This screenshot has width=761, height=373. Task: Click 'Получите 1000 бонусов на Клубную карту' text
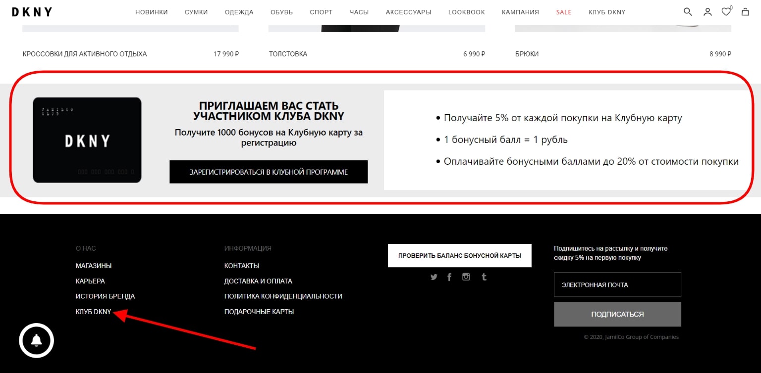click(269, 138)
